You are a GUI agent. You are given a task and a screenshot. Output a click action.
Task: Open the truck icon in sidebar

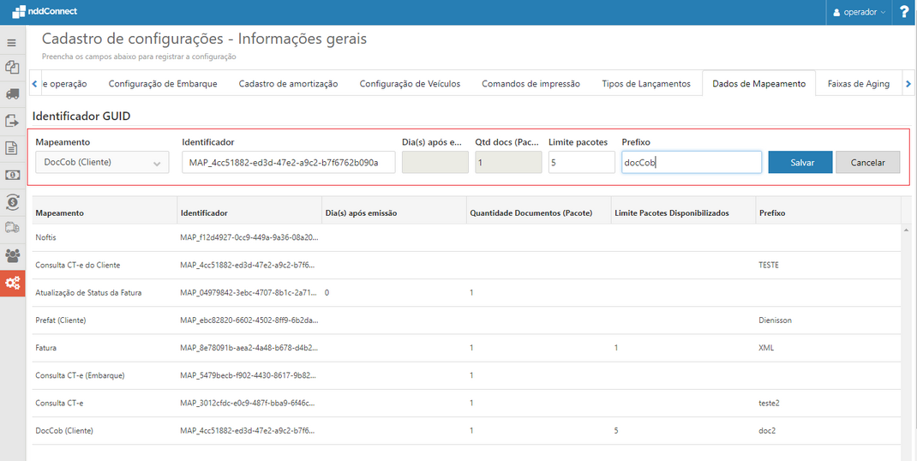pos(12,93)
